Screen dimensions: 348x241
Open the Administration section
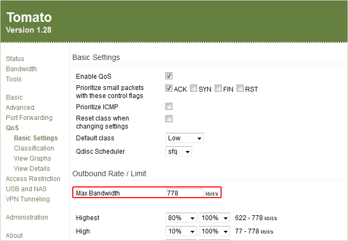(x=27, y=217)
